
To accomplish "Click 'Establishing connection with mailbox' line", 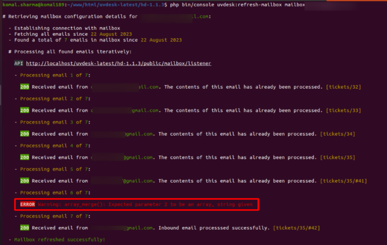I will pos(65,28).
